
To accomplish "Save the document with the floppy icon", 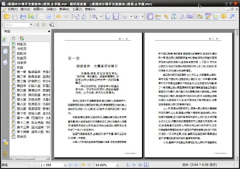I will (x=15, y=16).
